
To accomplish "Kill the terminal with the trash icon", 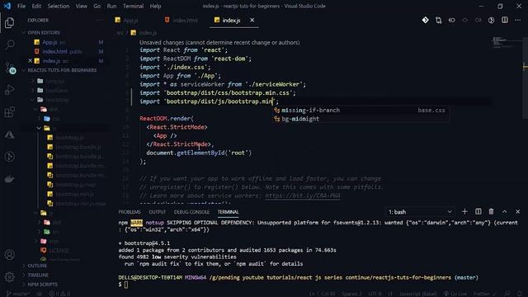I will [x=492, y=211].
